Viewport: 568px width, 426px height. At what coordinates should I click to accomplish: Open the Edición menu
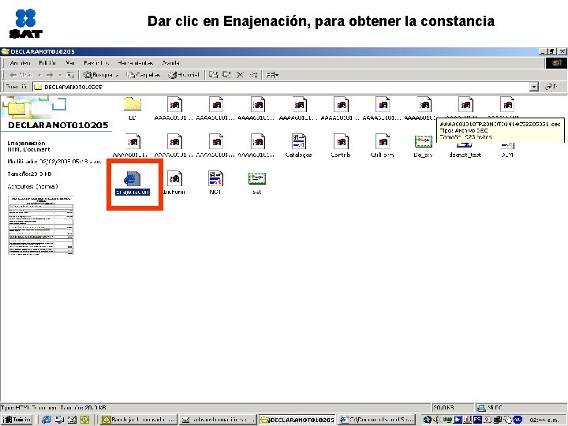[x=47, y=62]
